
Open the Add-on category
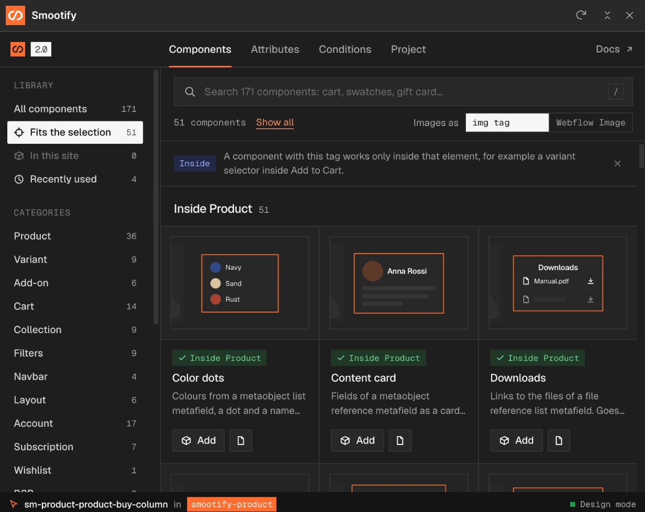click(x=75, y=283)
